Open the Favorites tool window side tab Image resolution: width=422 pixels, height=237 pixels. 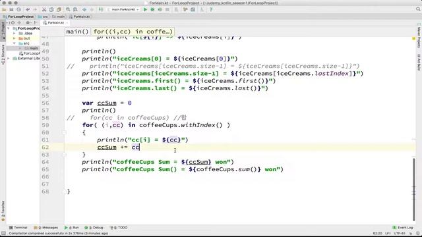click(x=3, y=211)
